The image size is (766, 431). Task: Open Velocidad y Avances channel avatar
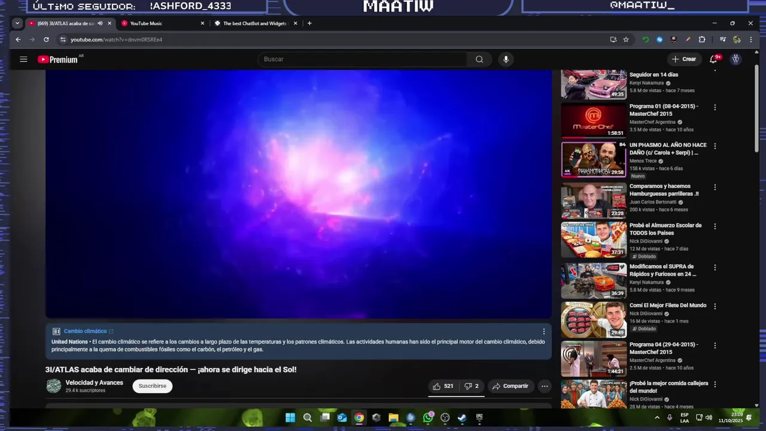point(54,386)
